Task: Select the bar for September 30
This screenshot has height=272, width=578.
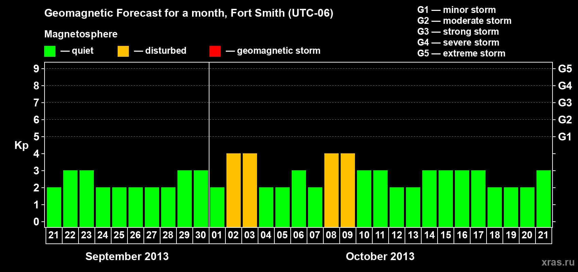Action: pos(201,199)
